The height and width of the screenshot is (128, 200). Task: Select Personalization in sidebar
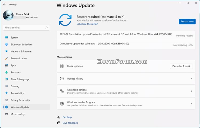26,58
